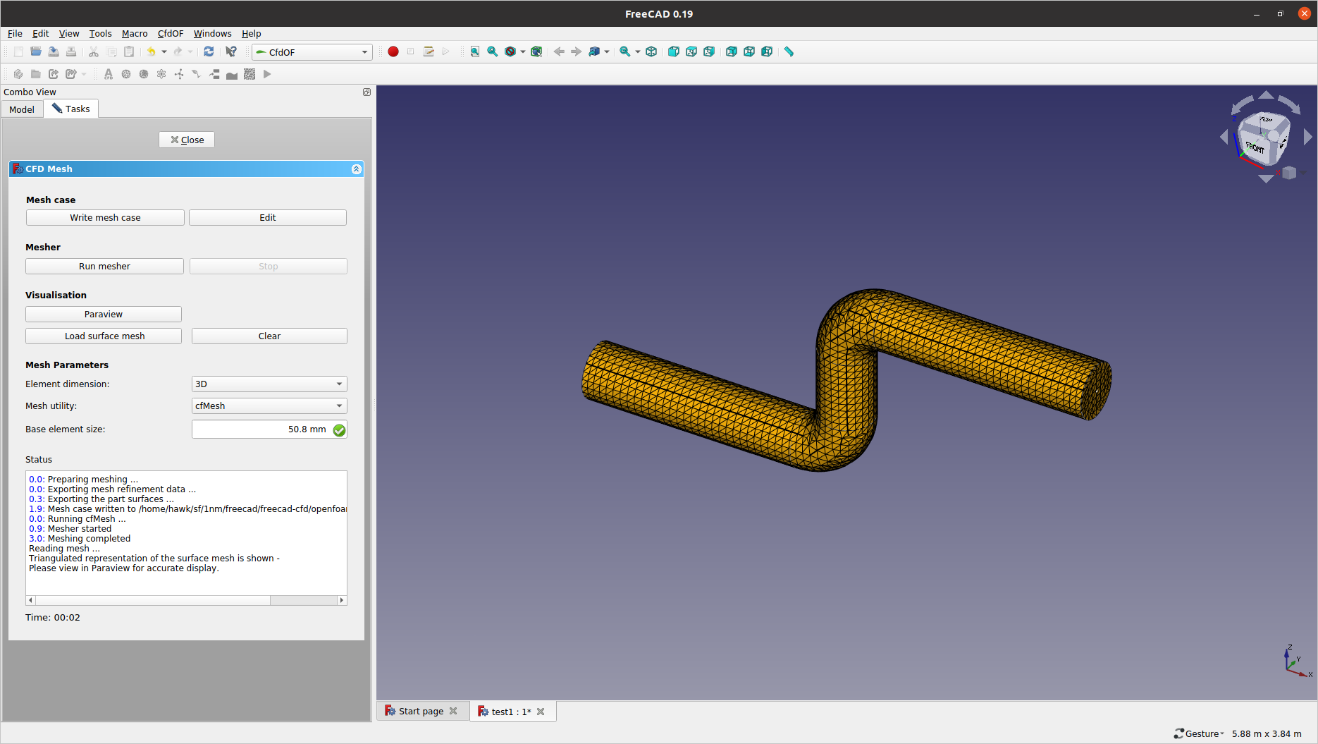Expand the zoom options dropdown arrow

coord(638,51)
